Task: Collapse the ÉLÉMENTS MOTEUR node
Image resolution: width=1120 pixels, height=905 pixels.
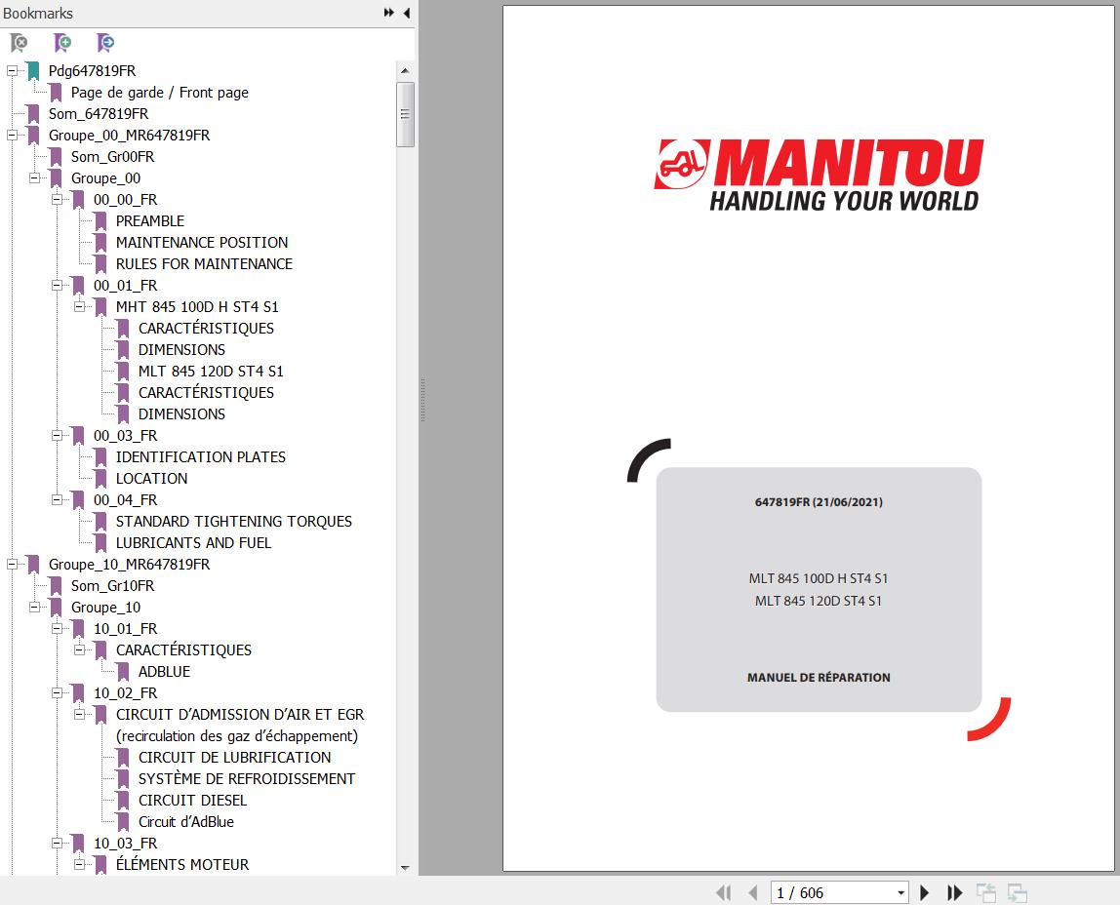Action: pos(79,864)
